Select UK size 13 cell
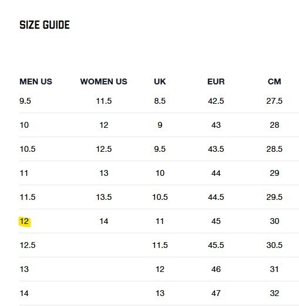This screenshot has height=306, width=299. pyautogui.click(x=160, y=293)
